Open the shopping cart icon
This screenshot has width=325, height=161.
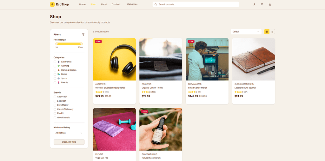270,4
